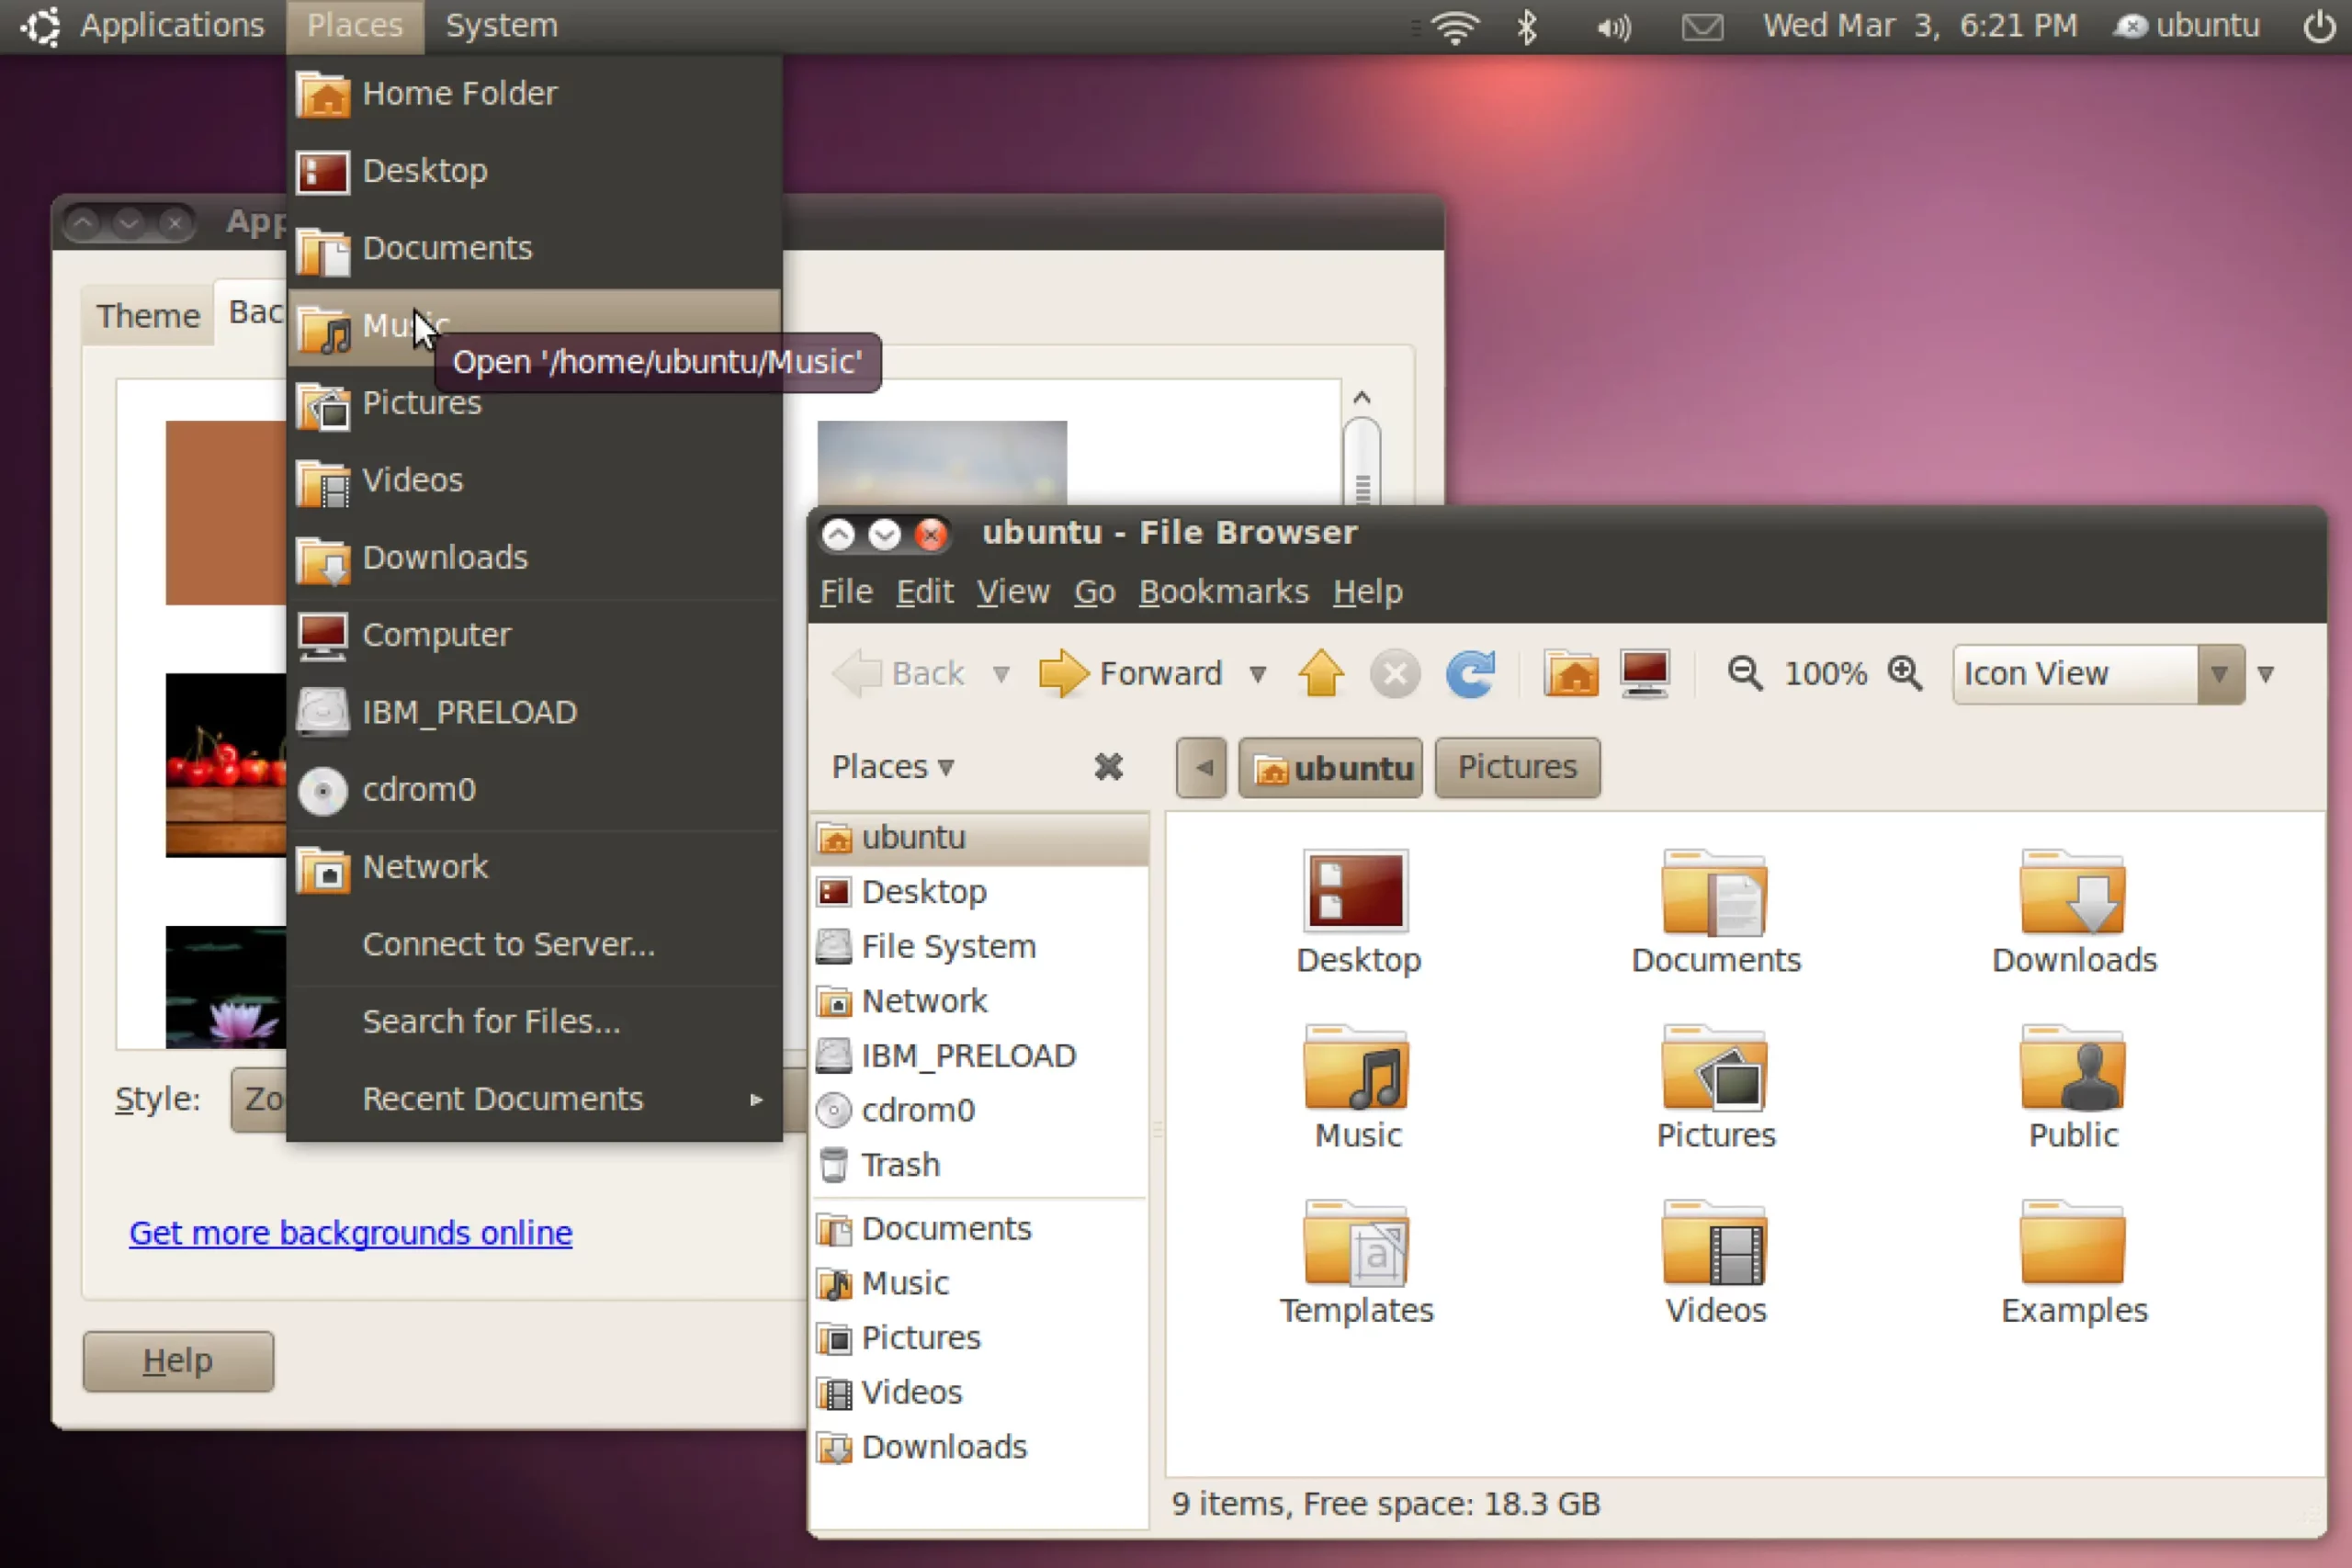Viewport: 2352px width, 1568px height.
Task: Open the Icon View dropdown
Action: [2098, 674]
